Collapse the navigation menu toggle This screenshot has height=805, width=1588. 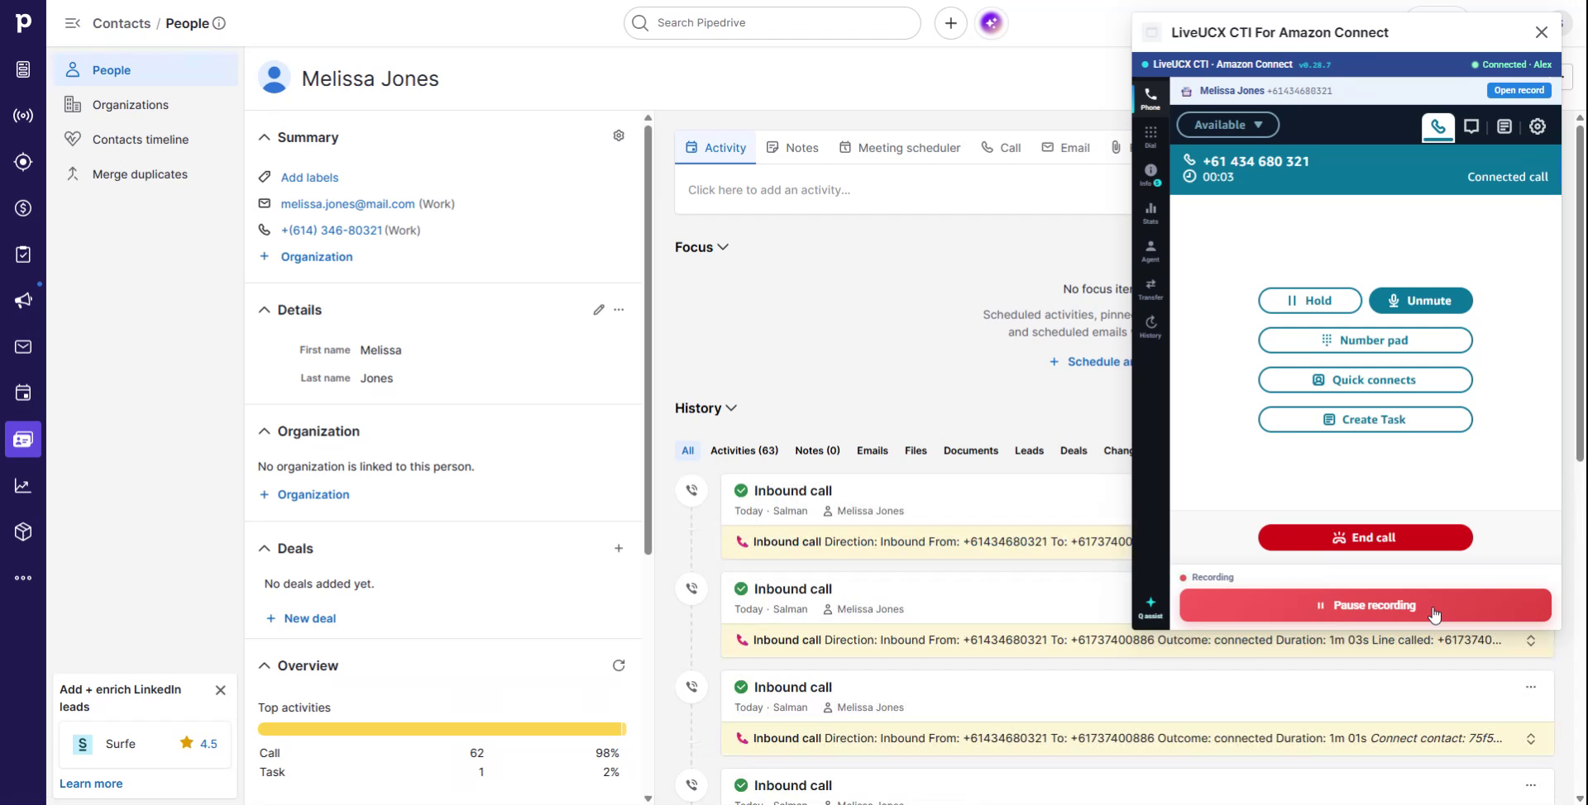pyautogui.click(x=73, y=23)
